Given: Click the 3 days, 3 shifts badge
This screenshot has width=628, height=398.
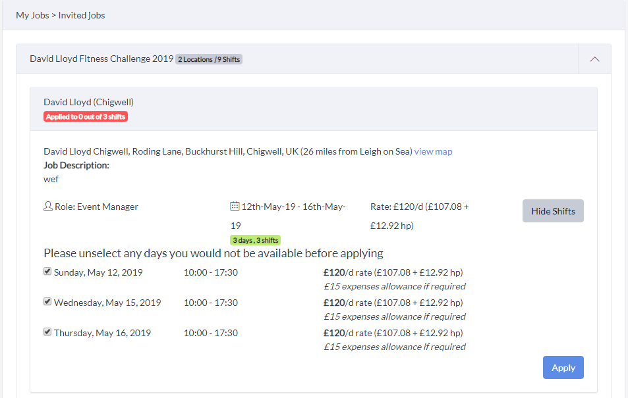Looking at the screenshot, I should point(255,240).
